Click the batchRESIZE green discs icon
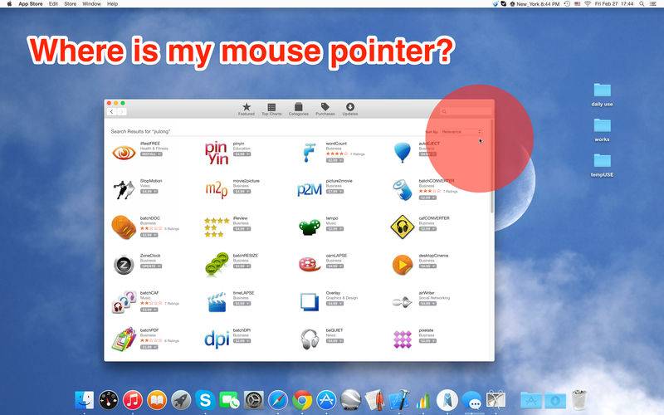This screenshot has height=415, width=664. coord(217,265)
